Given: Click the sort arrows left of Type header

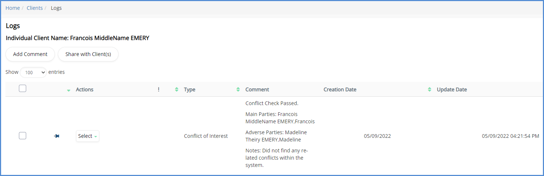Looking at the screenshot, I should pyautogui.click(x=177, y=89).
